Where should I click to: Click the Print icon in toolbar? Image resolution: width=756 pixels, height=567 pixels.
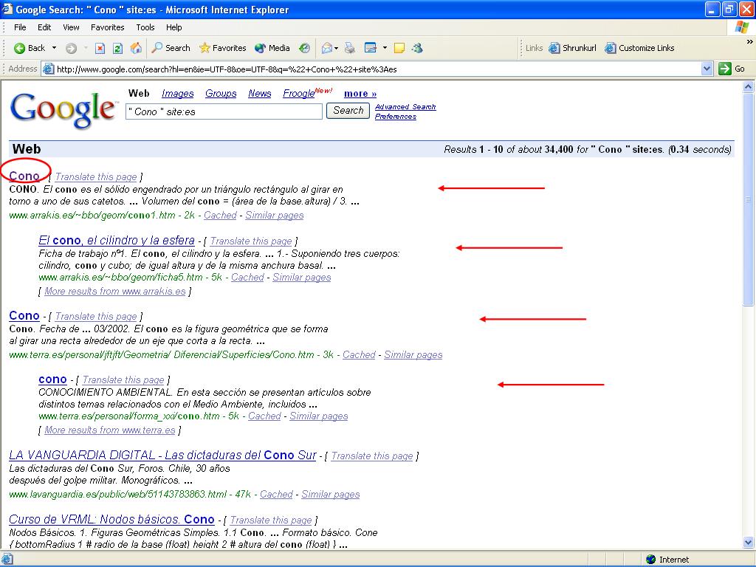(350, 48)
